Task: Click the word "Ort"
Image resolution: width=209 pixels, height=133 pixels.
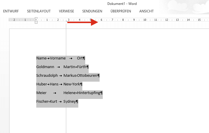Action: click(x=80, y=58)
